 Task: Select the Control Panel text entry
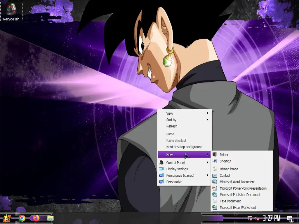pos(175,162)
